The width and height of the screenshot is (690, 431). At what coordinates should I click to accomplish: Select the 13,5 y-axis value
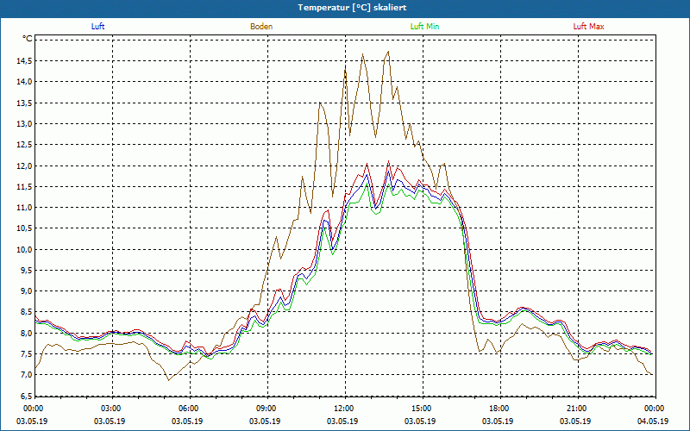[24, 103]
